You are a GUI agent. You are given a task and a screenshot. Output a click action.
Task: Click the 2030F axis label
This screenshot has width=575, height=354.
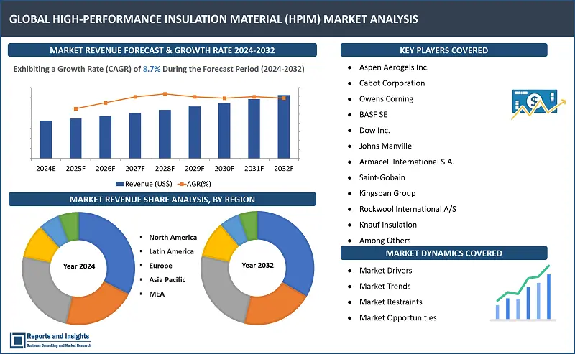coord(224,169)
